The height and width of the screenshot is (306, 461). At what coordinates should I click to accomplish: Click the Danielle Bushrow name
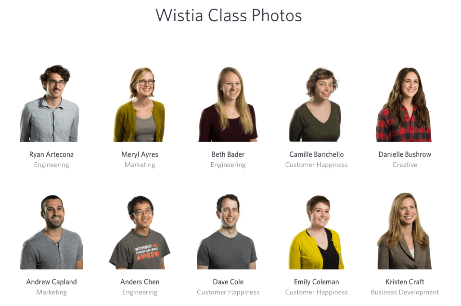[x=405, y=154]
